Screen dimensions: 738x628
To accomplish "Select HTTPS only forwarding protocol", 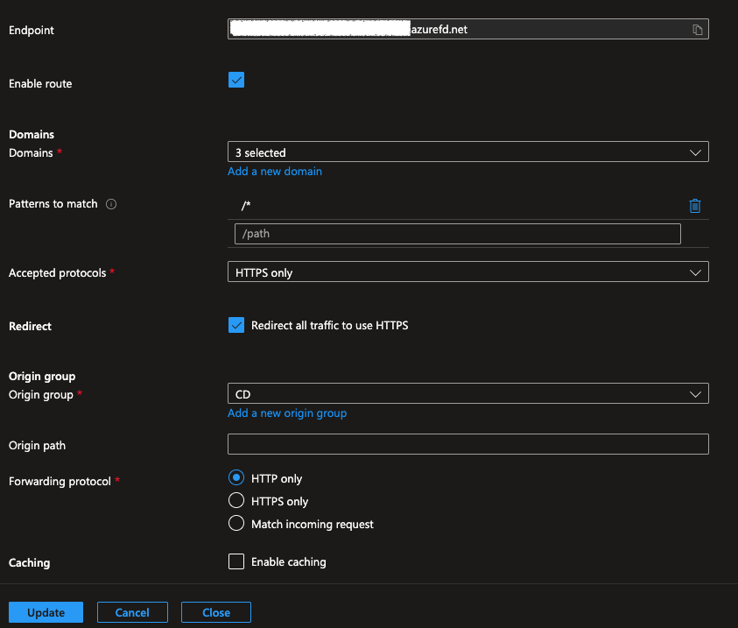I will point(236,500).
